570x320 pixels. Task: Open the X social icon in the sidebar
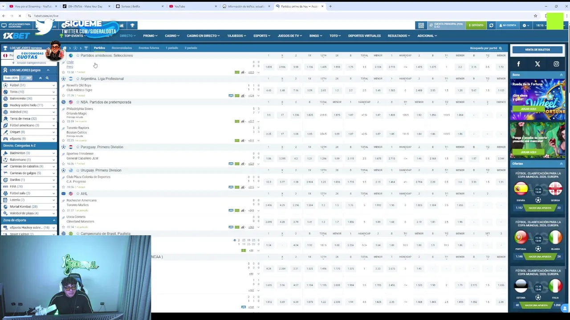(x=537, y=64)
